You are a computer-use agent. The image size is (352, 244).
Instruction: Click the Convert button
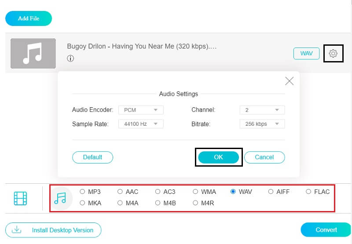click(x=326, y=229)
